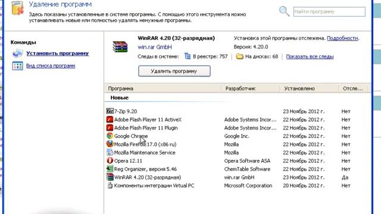Click the program list view icon
This screenshot has width=381, height=214.
[x=17, y=66]
